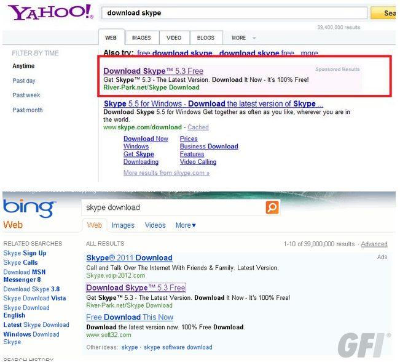Click 'more' in Also try suggestions
Viewport: 400px width, 362px height.
[310, 53]
